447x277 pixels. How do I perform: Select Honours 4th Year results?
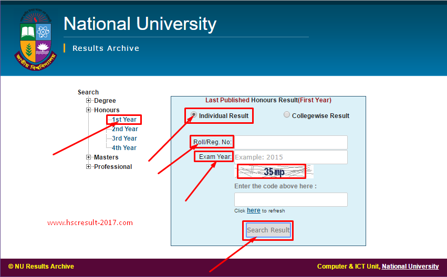tap(124, 148)
